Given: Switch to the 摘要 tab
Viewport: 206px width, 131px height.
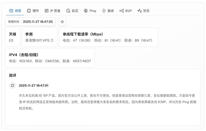Looking at the screenshot, I should pos(15,11).
